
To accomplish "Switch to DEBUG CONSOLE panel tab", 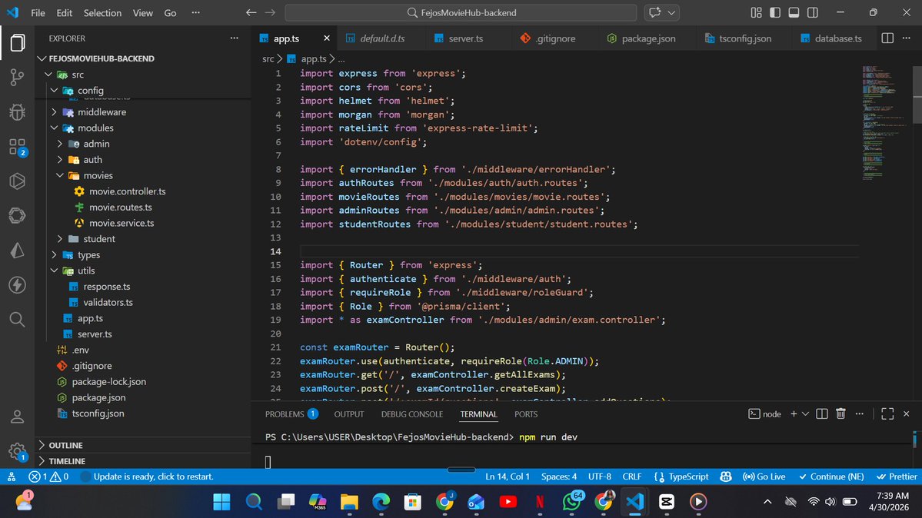I will pos(411,414).
